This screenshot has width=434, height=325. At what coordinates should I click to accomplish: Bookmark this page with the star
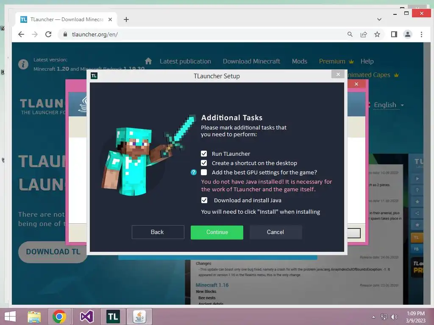tap(377, 34)
